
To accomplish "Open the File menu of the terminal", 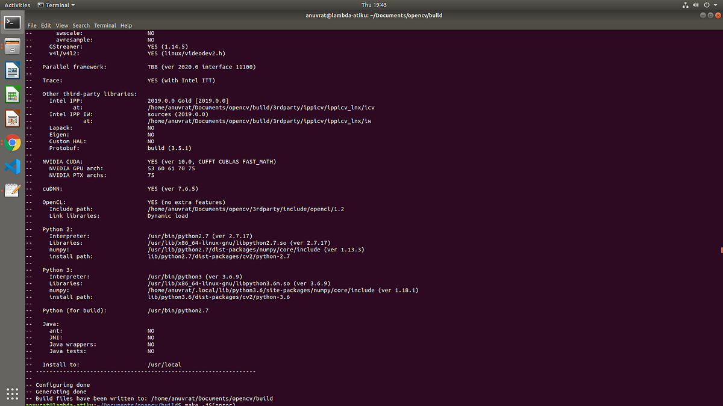I will pyautogui.click(x=31, y=25).
